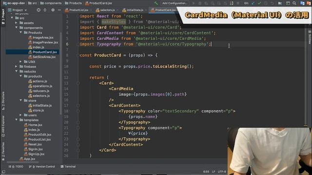Click the Git Show History clock icon
312x175 pixels.
click(x=266, y=3)
